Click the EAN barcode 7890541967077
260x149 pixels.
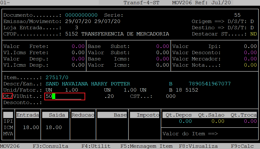click(x=209, y=84)
